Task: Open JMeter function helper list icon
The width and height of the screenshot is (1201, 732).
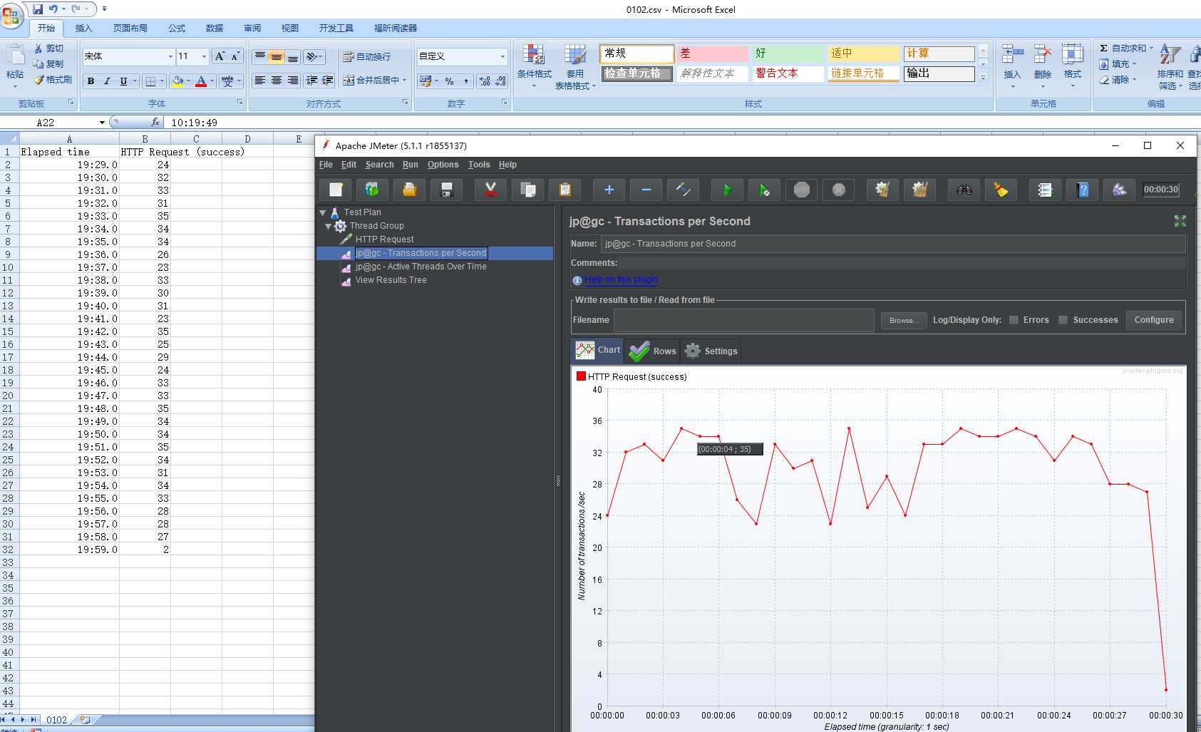Action: pos(1045,190)
